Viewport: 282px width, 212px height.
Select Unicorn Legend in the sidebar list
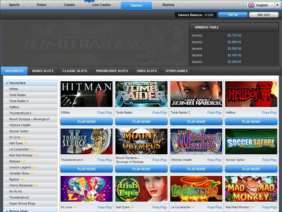20,167
